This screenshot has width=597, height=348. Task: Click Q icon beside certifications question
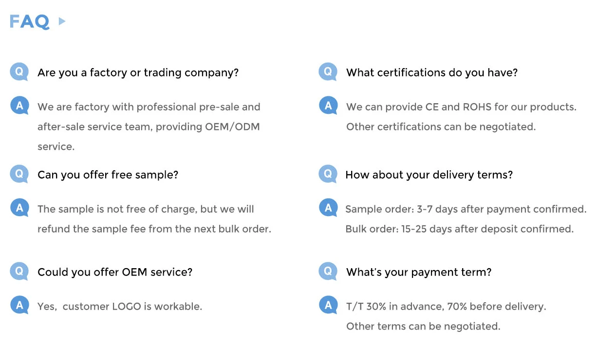coord(328,72)
